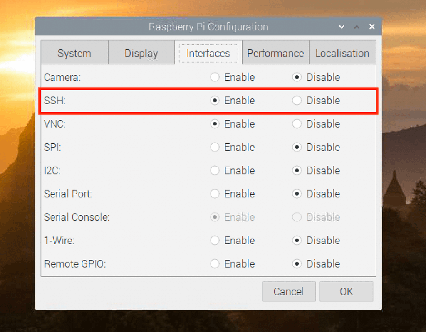Switch to the Display tab

click(x=141, y=53)
